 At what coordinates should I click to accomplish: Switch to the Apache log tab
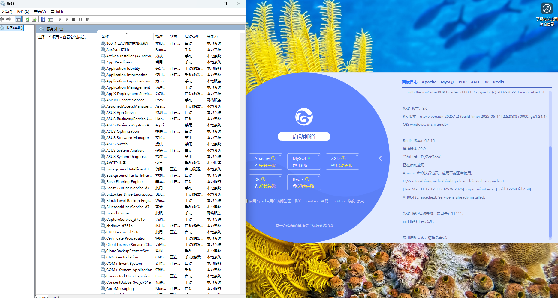pos(429,82)
